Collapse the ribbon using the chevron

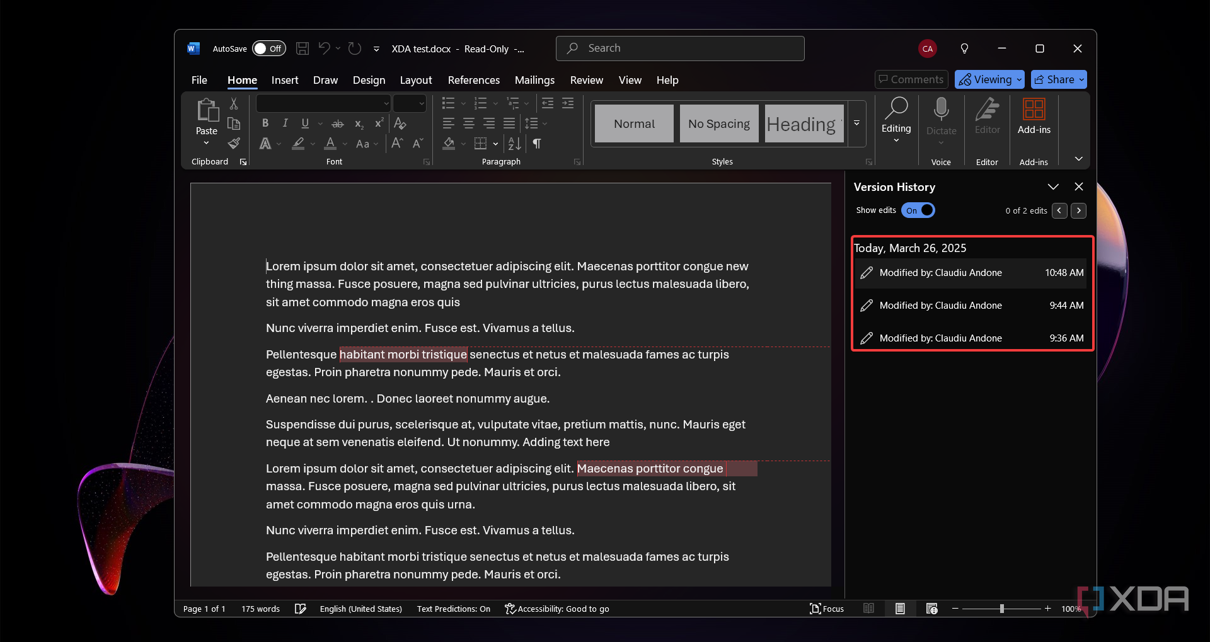pos(1078,159)
